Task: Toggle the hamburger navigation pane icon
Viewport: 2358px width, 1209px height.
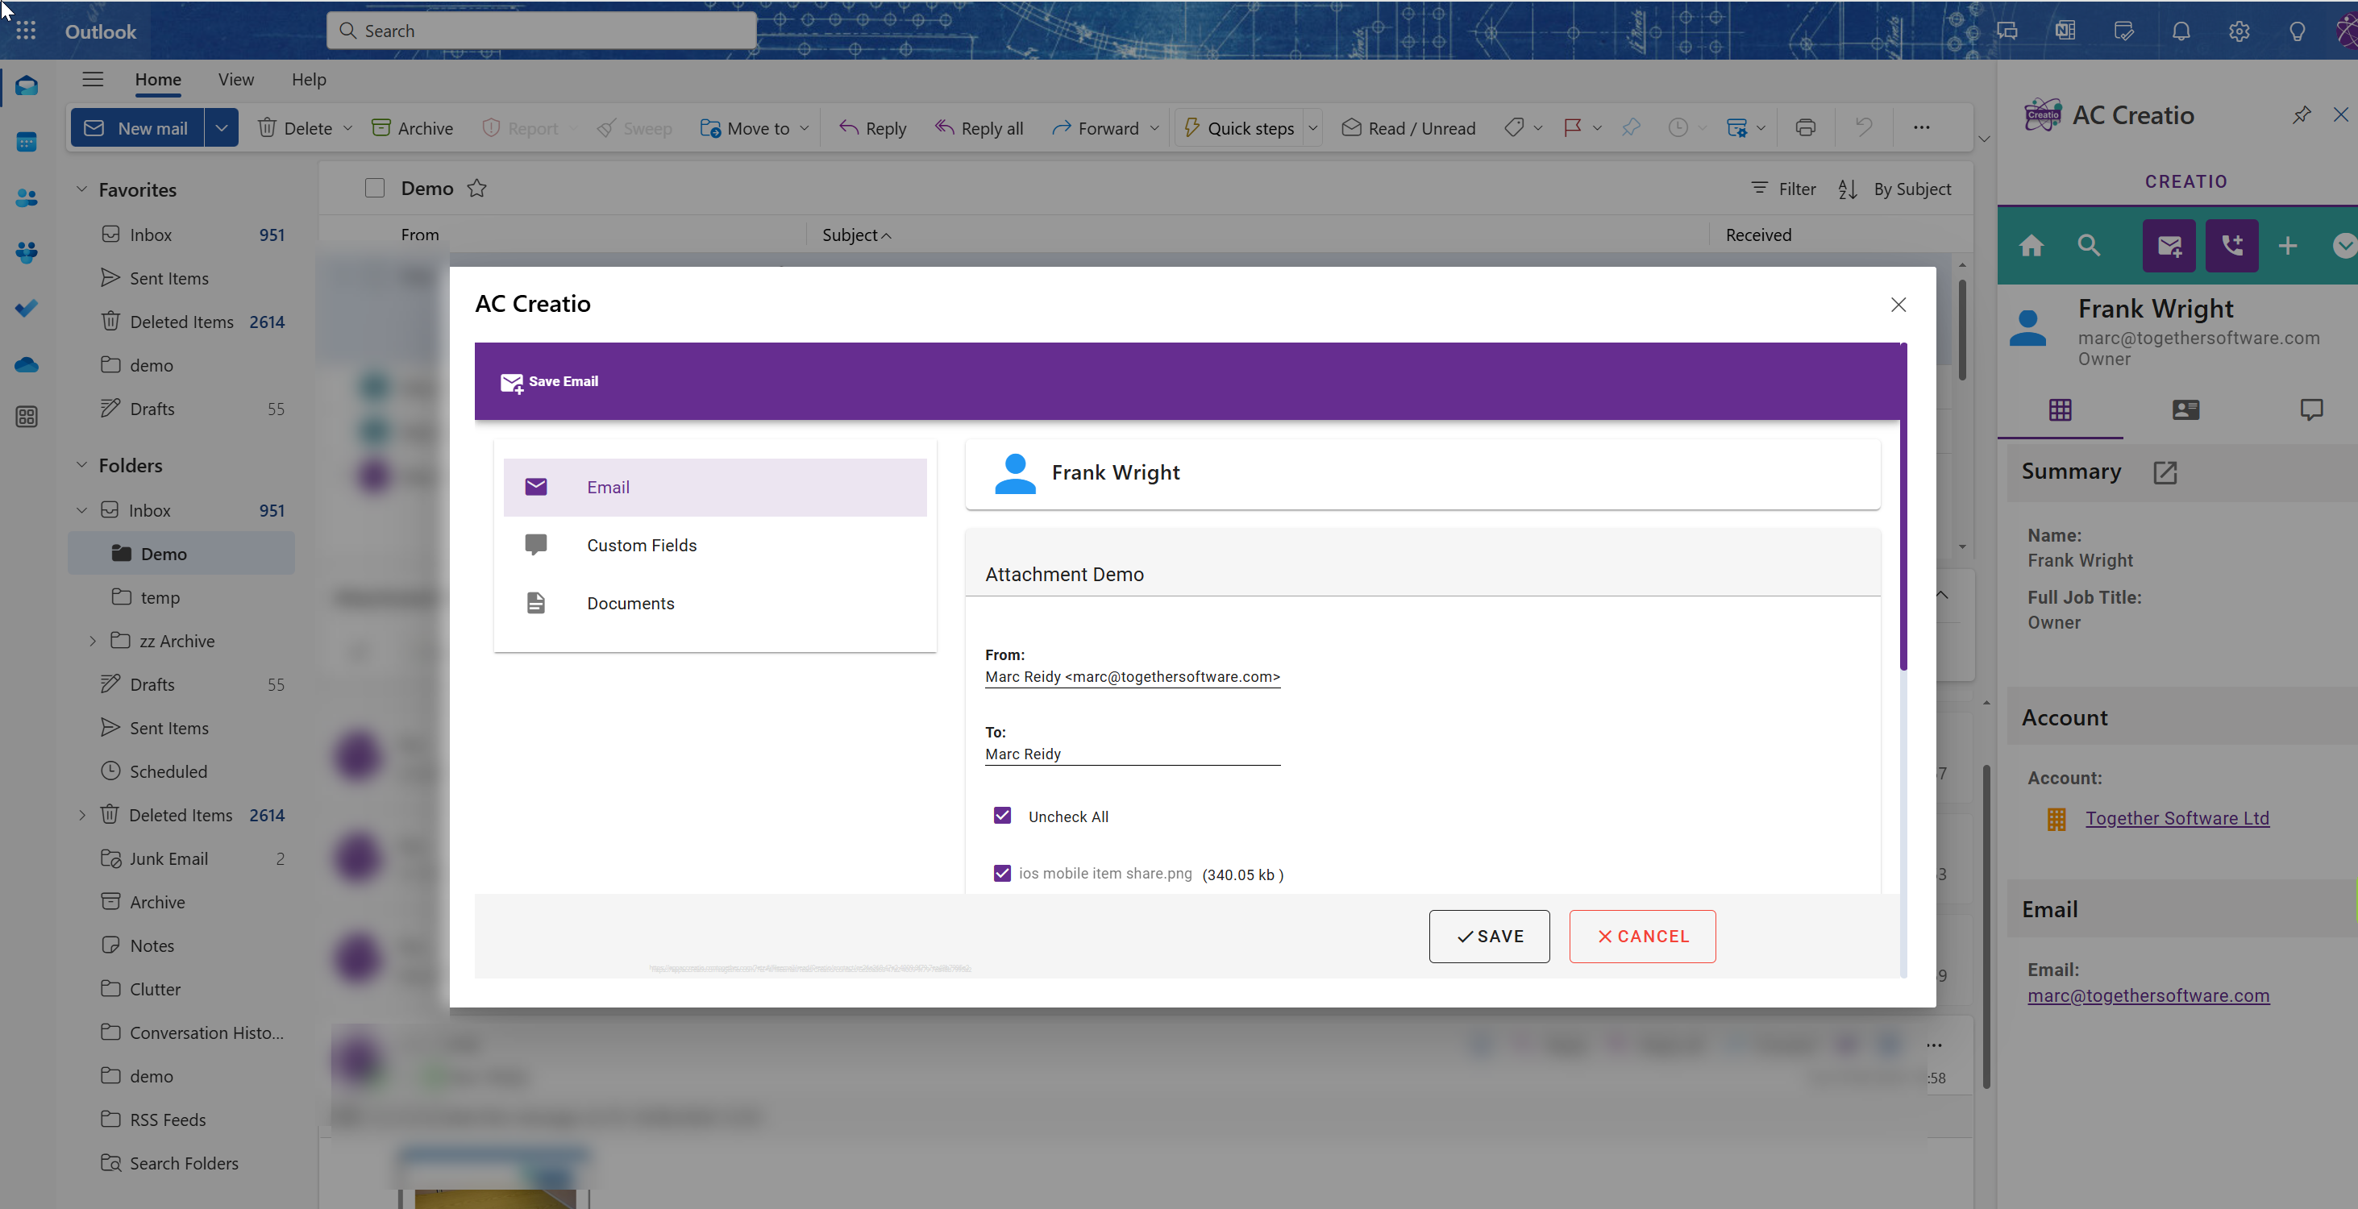Action: coord(93,80)
